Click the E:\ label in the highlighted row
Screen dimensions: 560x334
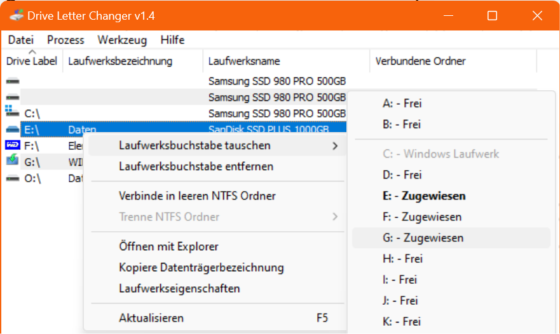coord(32,130)
